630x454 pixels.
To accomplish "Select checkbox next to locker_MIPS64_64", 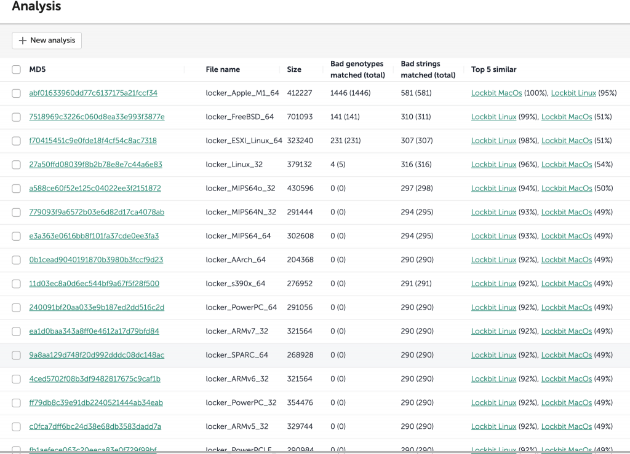I will tap(17, 237).
